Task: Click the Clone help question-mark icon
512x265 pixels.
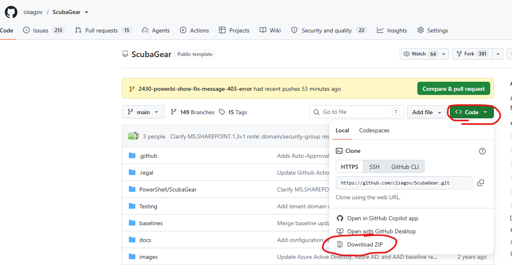Action: pyautogui.click(x=482, y=151)
